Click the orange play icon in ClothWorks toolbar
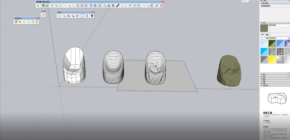This screenshot has height=140, width=290. tap(20, 22)
